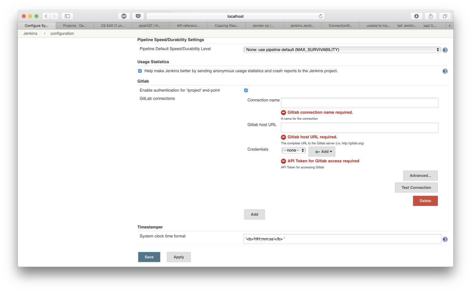Open help for System clock time format

click(x=445, y=239)
